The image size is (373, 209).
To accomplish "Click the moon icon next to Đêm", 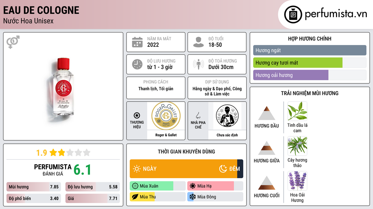I will click(223, 169).
